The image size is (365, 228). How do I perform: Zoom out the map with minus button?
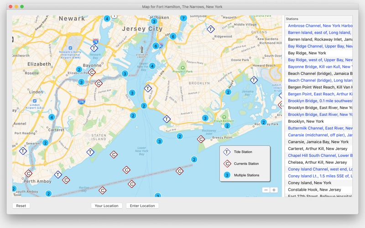pos(266,190)
